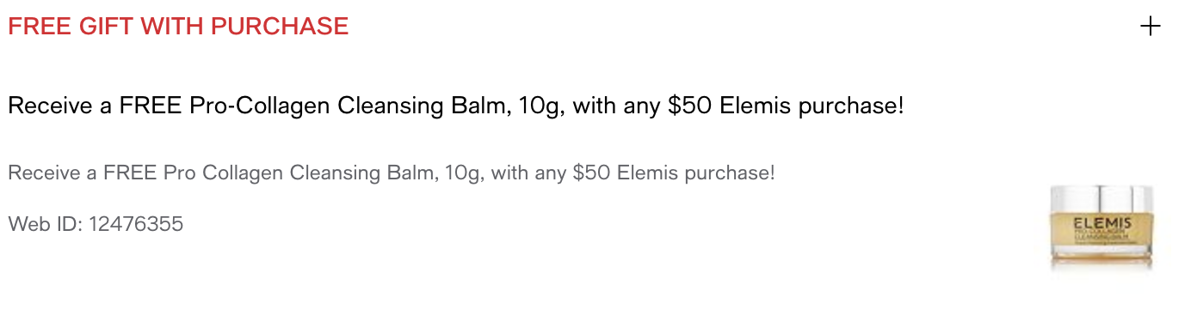Click the red FREE GIFT WITH PURCHASE heading

(x=178, y=27)
